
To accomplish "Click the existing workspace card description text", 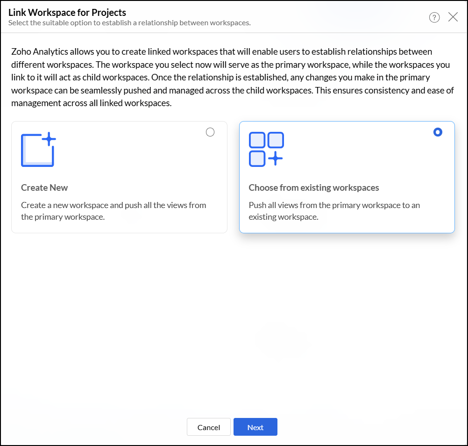I will [x=334, y=211].
